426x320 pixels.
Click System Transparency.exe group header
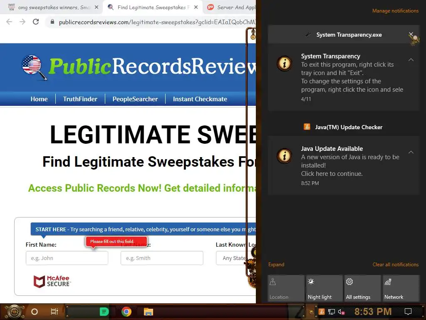tap(344, 35)
